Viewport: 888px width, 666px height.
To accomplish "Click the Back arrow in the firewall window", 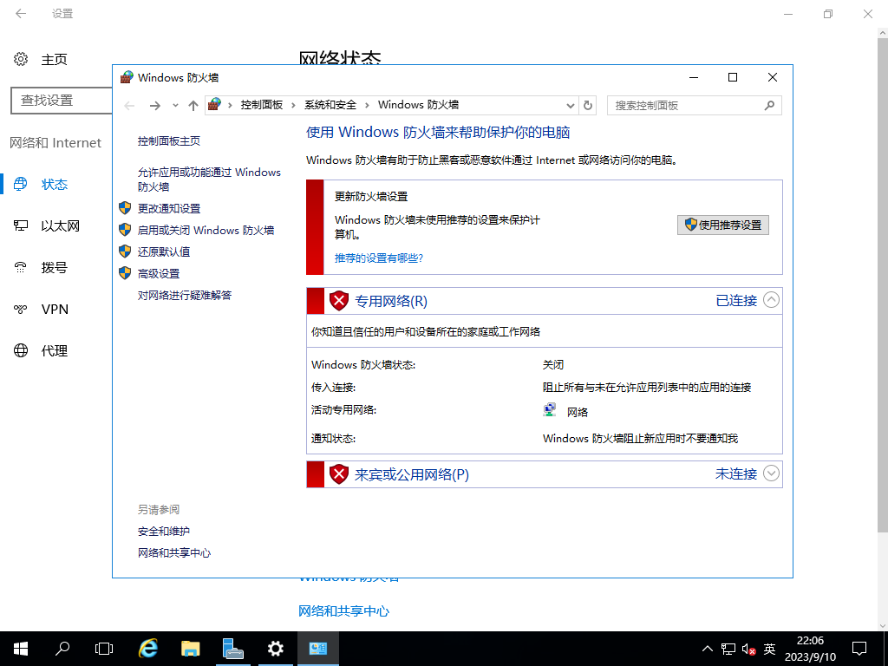I will 130,105.
